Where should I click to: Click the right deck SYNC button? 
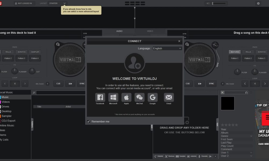click(x=211, y=84)
